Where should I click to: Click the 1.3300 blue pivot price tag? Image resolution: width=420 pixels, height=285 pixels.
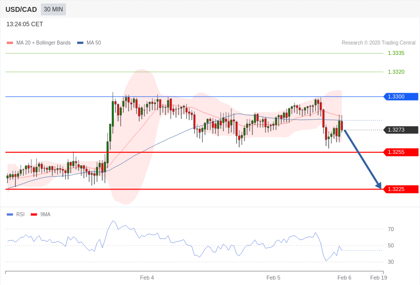pyautogui.click(x=401, y=96)
